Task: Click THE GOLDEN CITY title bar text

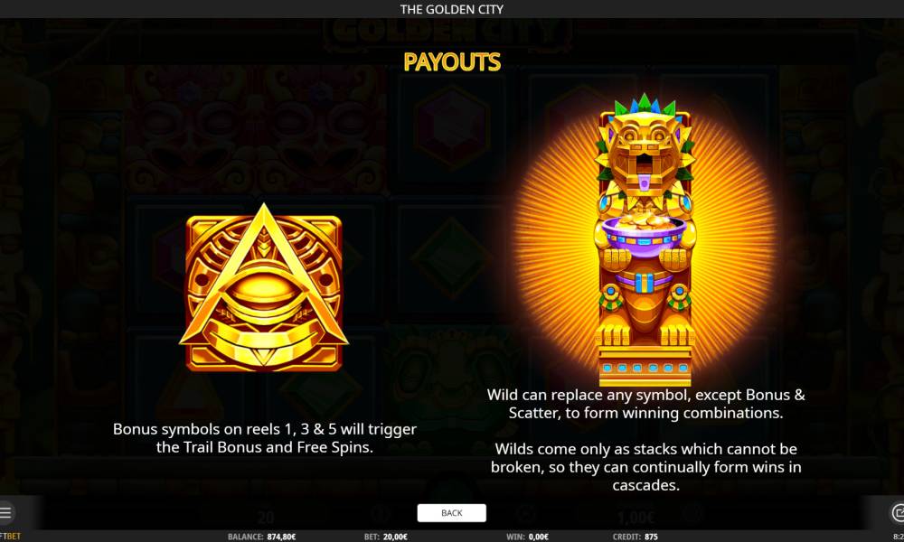Action: point(452,9)
